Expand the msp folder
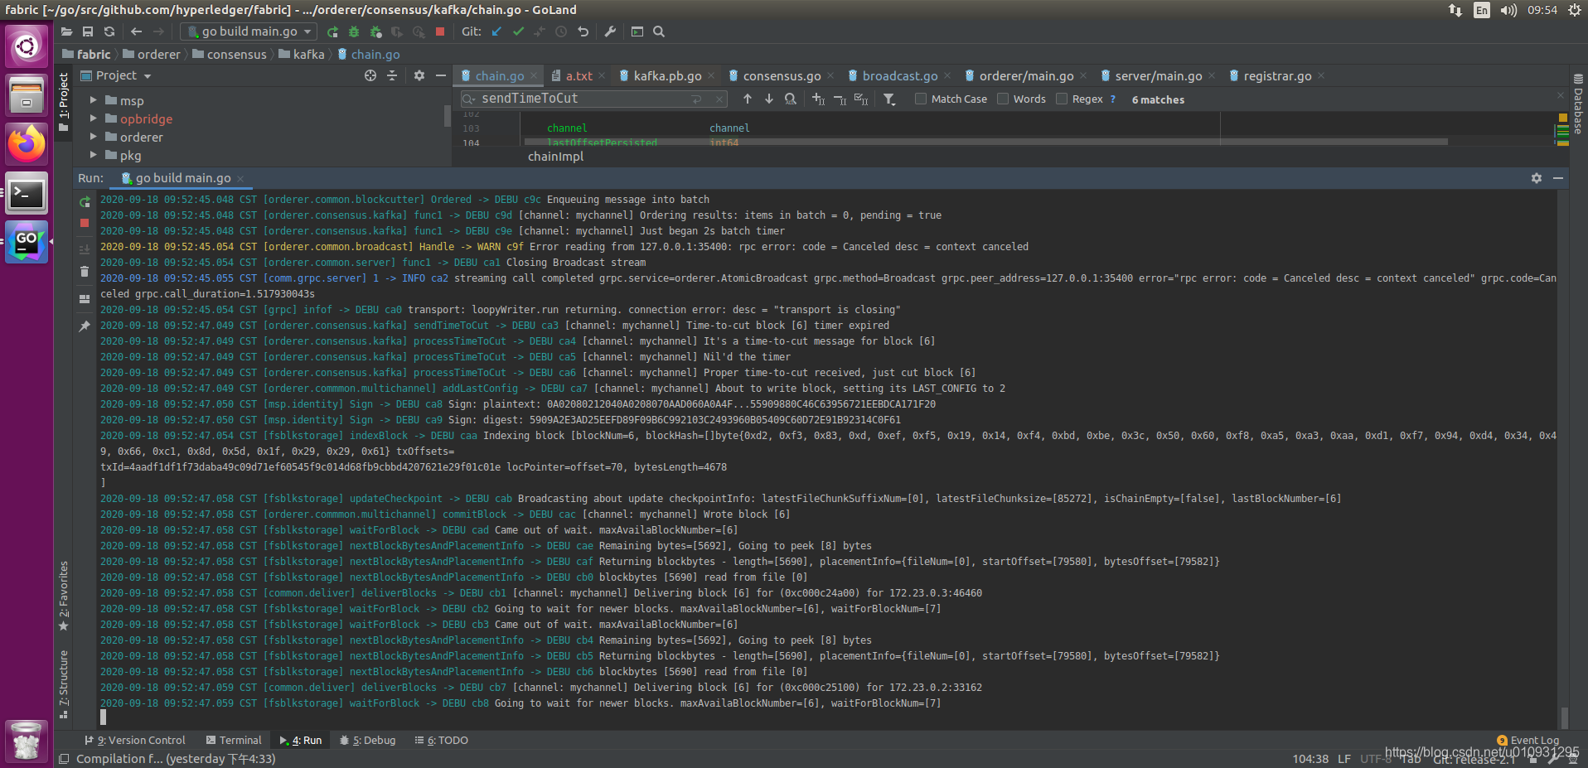1588x768 pixels. (94, 100)
